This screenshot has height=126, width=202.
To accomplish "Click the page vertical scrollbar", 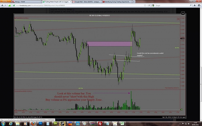I will (x=201, y=64).
